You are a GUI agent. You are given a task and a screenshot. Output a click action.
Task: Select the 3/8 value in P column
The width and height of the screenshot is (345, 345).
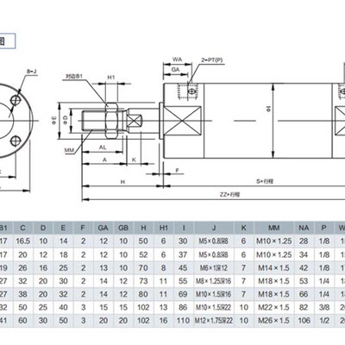point(324,307)
